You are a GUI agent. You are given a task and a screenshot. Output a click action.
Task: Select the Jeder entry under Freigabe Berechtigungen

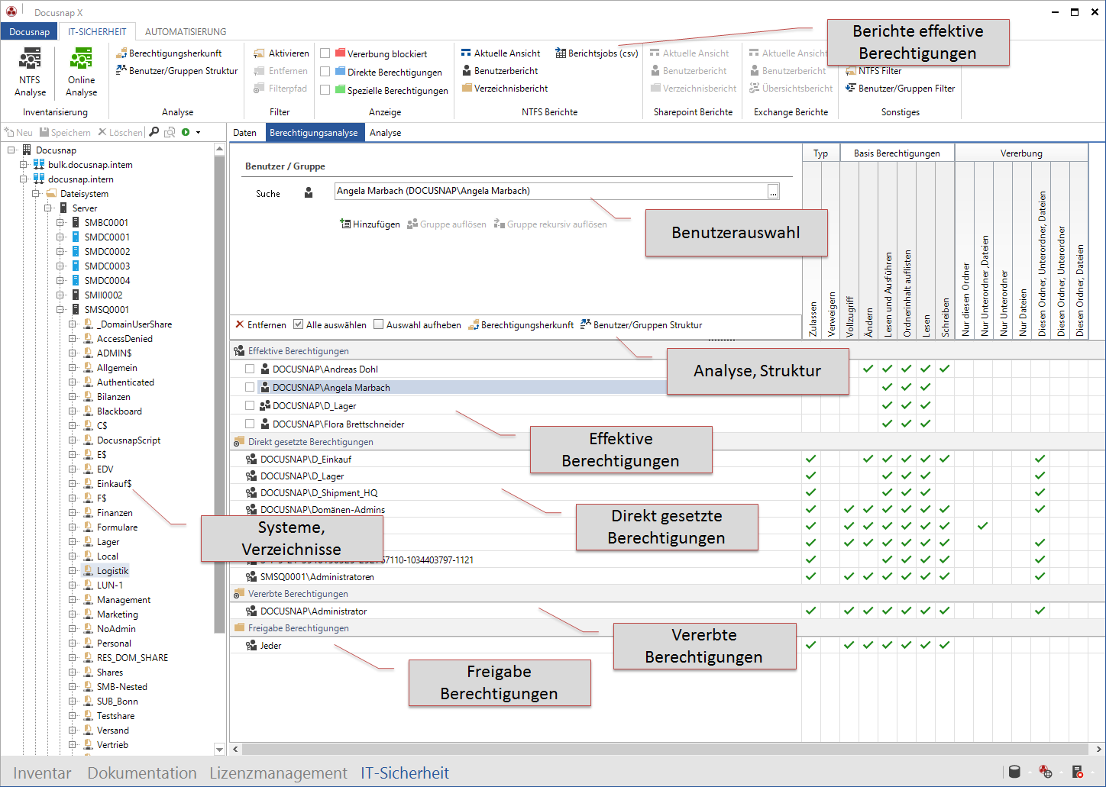coord(515,645)
